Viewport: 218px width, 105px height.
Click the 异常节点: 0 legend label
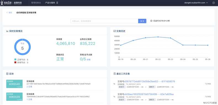point(23,63)
